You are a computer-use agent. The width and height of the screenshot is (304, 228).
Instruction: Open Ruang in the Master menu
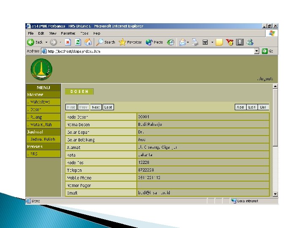pos(43,117)
